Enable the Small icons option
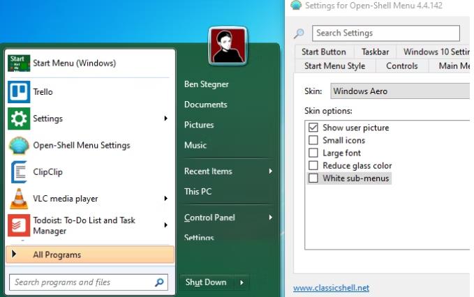The height and width of the screenshot is (297, 474). tap(313, 140)
